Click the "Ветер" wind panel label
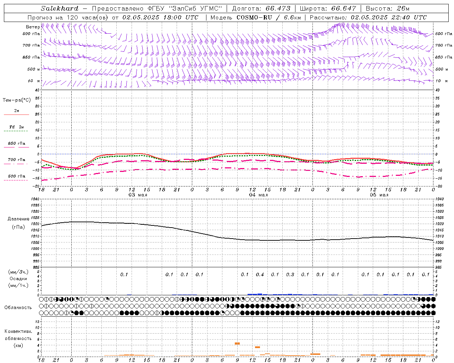 click(x=33, y=27)
